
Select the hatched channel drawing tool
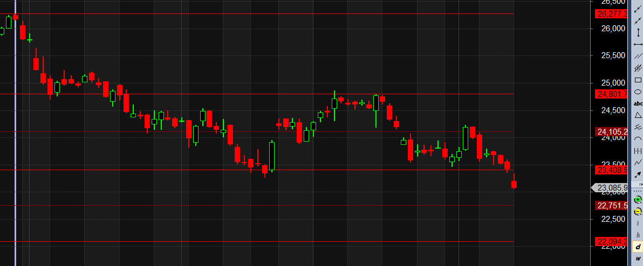tap(638, 68)
